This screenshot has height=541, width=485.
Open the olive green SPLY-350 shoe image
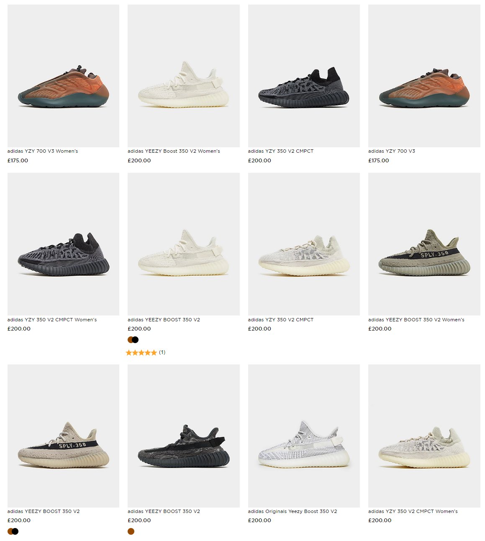pyautogui.click(x=424, y=244)
